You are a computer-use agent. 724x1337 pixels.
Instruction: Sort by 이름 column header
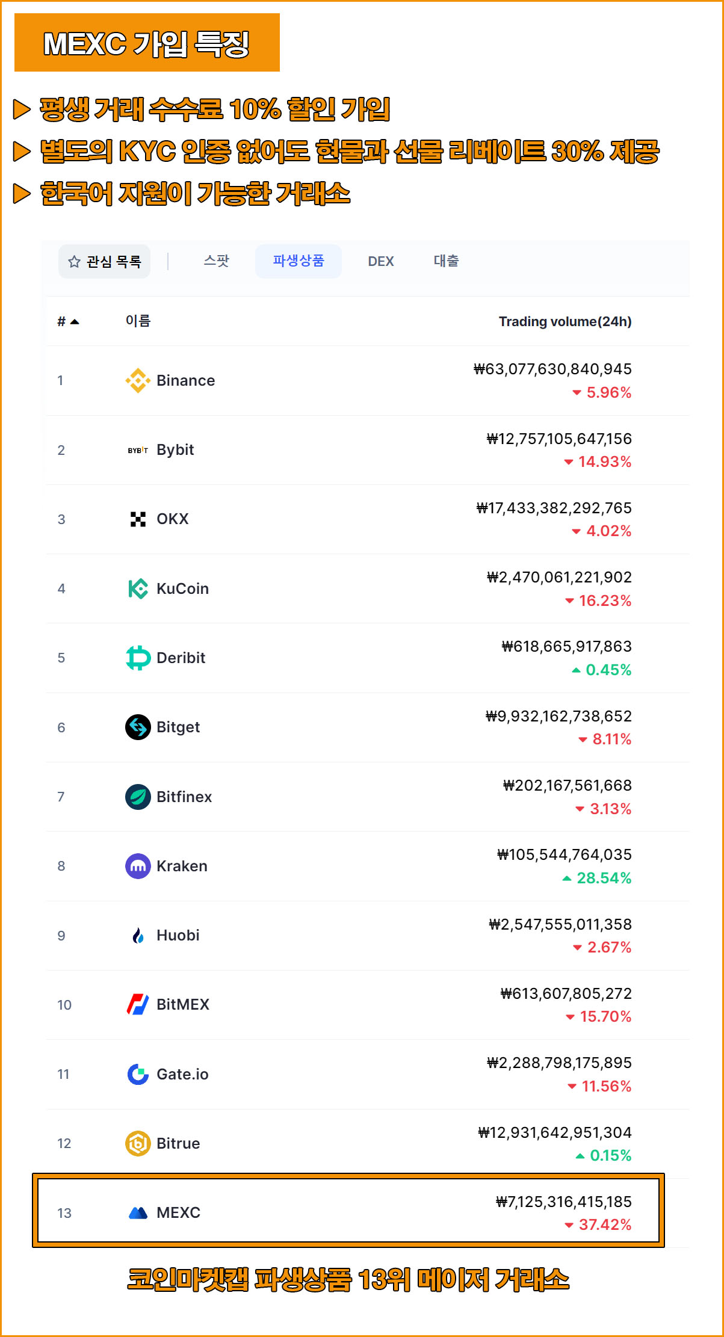coord(138,321)
